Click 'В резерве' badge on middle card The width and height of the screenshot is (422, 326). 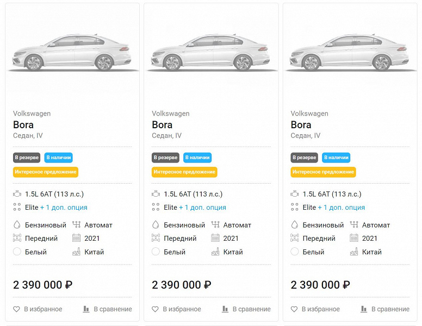[x=165, y=158]
